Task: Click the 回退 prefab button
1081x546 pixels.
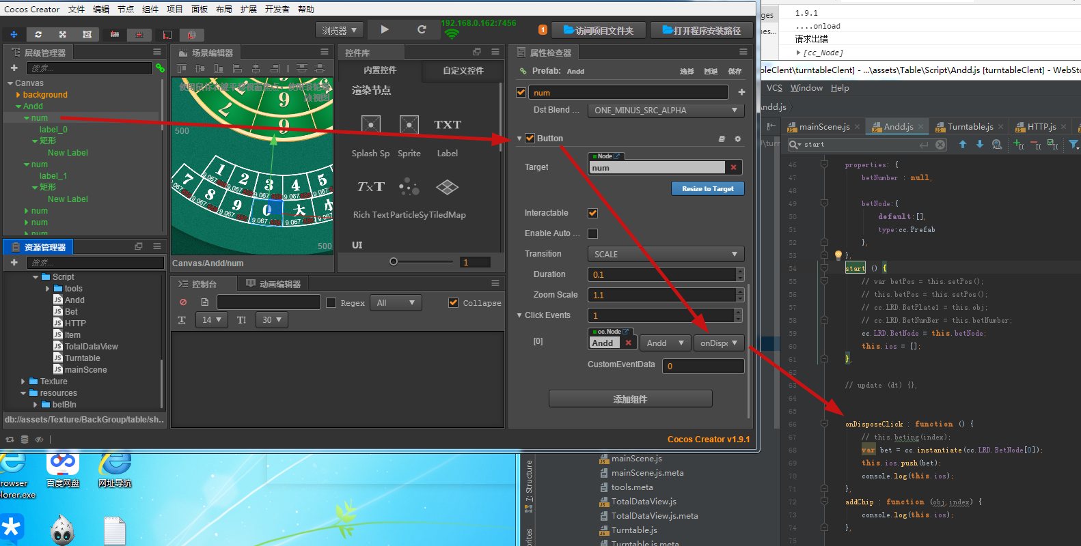Action: (711, 71)
